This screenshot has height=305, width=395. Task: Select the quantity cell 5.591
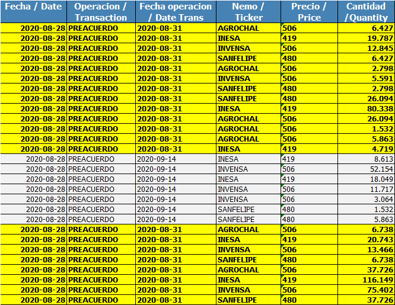pyautogui.click(x=367, y=79)
